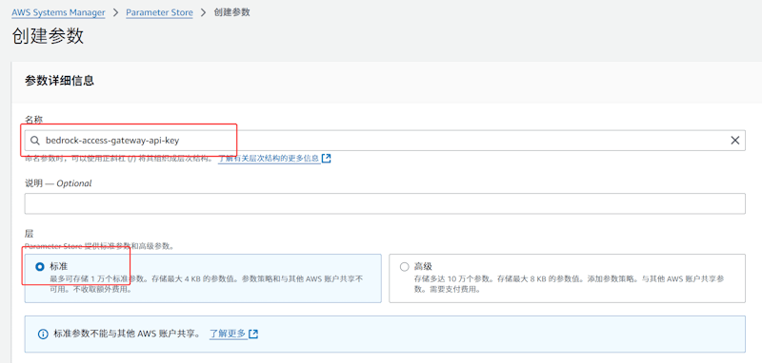
Task: Select the 高级 tier radio button
Action: point(404,267)
